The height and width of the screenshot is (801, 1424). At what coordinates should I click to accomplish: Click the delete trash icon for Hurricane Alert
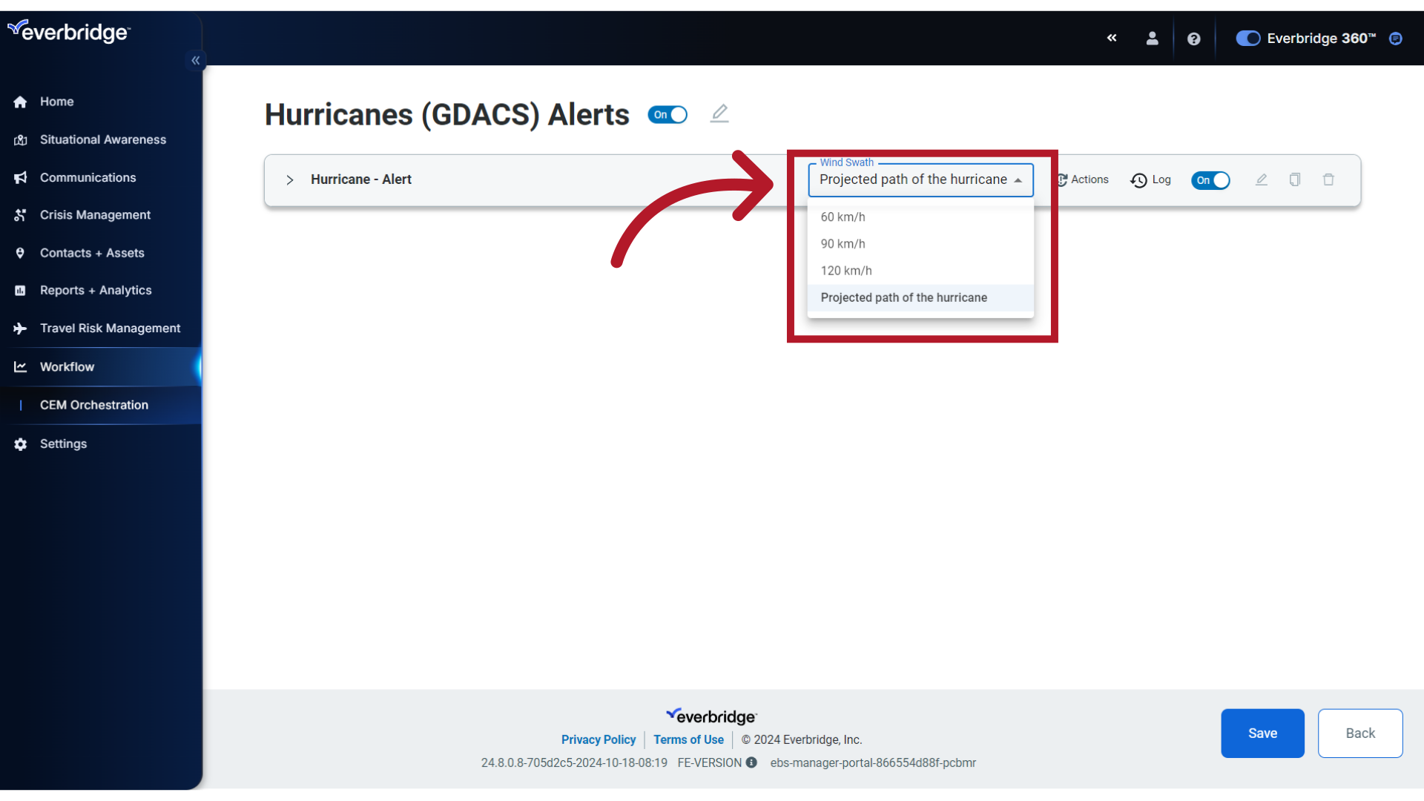tap(1328, 179)
